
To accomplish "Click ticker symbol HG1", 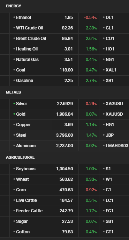I will 110,125.
